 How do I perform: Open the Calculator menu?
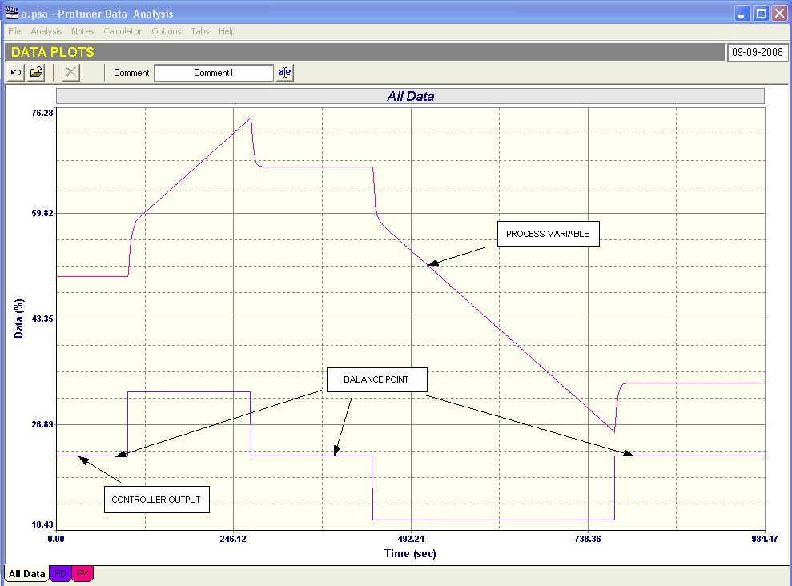(123, 31)
